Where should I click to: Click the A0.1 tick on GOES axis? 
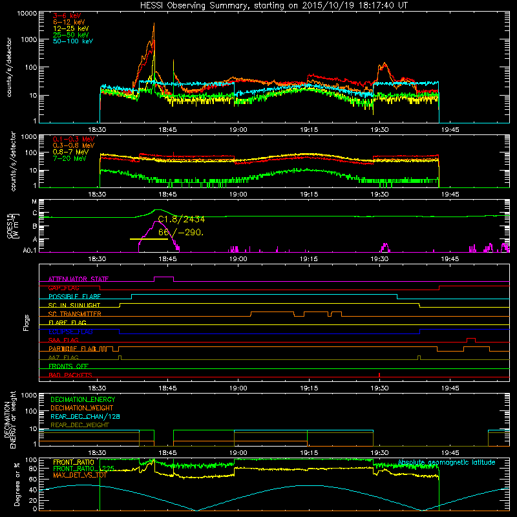30,250
